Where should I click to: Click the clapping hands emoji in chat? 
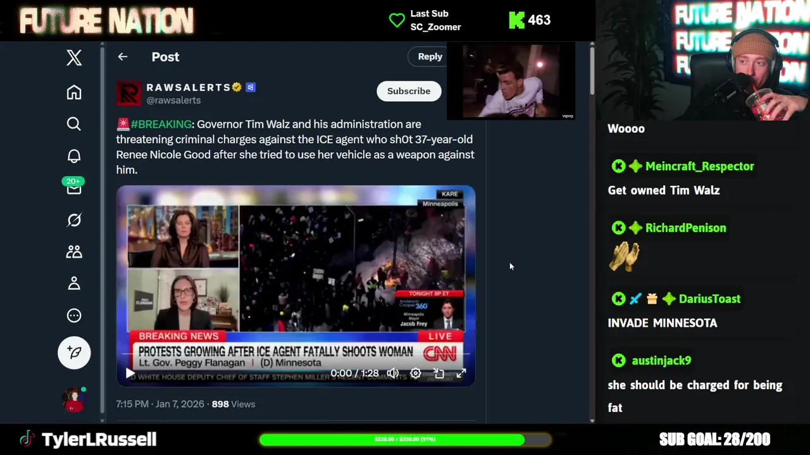pyautogui.click(x=624, y=257)
